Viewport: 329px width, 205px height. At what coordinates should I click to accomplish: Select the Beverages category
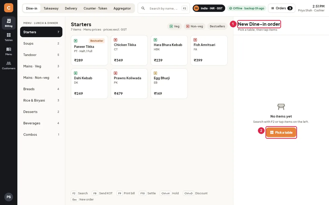pos(41,123)
